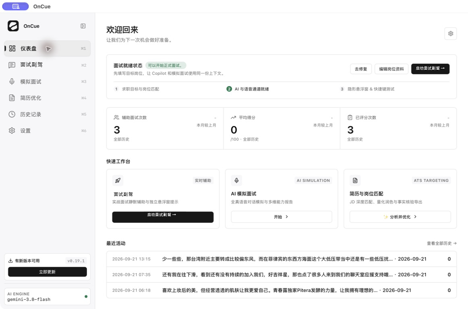This screenshot has width=468, height=309.
Task: Open the activity row dated 2026-09-21 13:15
Action: point(282,259)
